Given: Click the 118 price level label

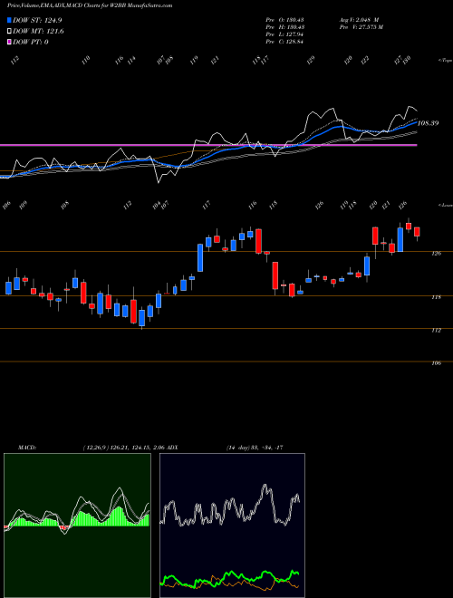Looking at the screenshot, I should click(x=437, y=297).
